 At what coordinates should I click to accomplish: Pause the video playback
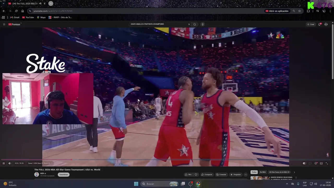click(4, 163)
